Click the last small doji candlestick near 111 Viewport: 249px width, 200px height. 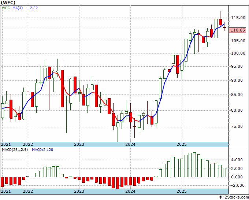[224, 27]
